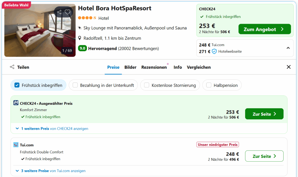This screenshot has height=177, width=298.
Task: Click the Hotelwebseite shield badge icon
Action: coord(214,51)
